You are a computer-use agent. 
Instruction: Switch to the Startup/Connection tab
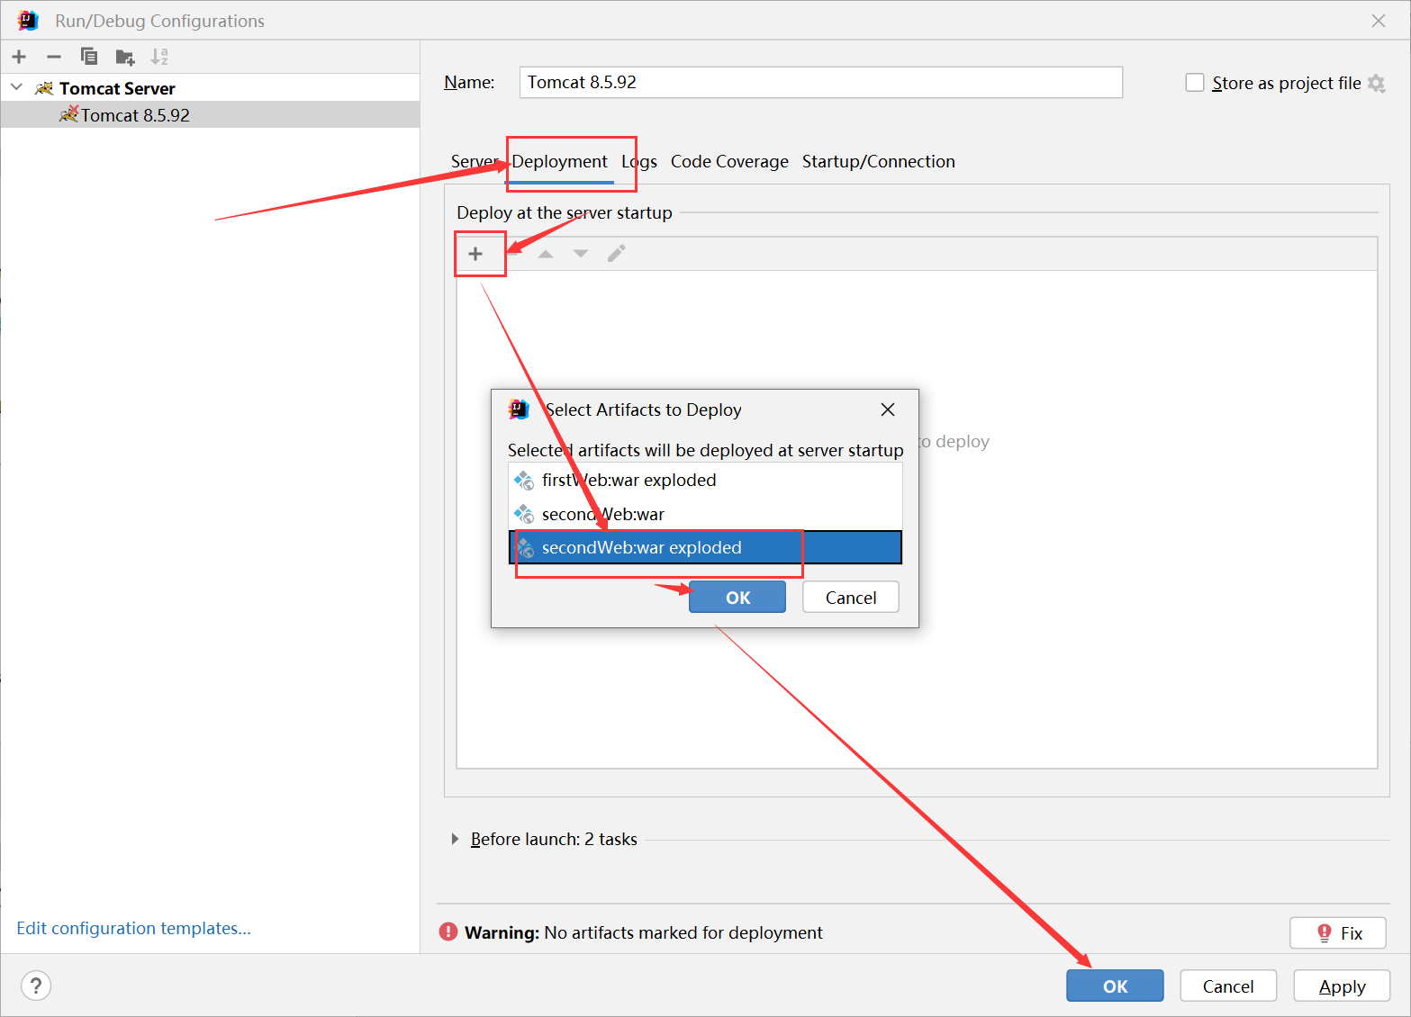(879, 161)
